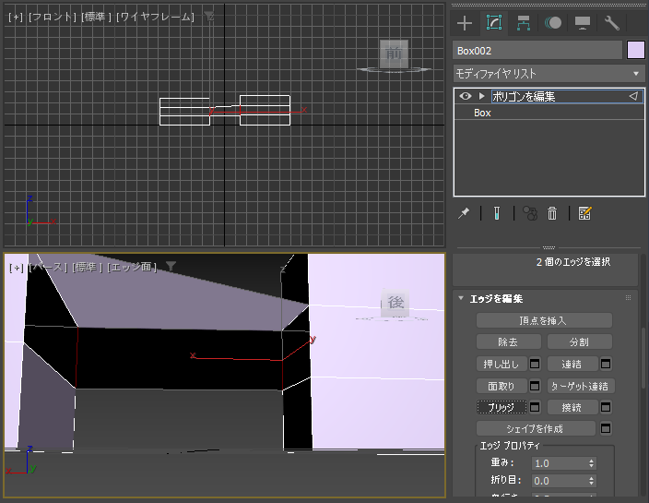
Task: Open the [パース] viewport view menu
Action: click(x=48, y=268)
